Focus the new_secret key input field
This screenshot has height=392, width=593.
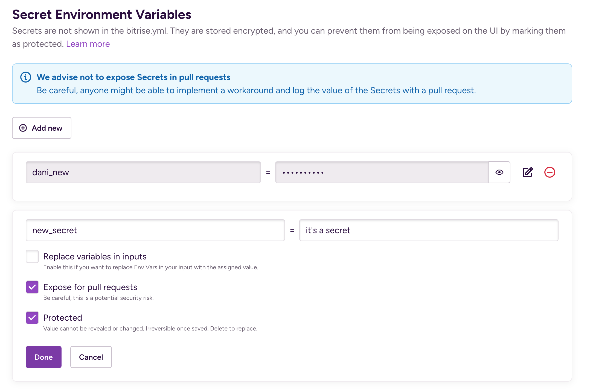pos(155,230)
